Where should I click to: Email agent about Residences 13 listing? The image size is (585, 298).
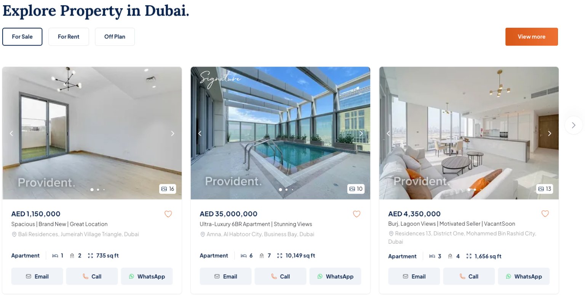click(414, 276)
